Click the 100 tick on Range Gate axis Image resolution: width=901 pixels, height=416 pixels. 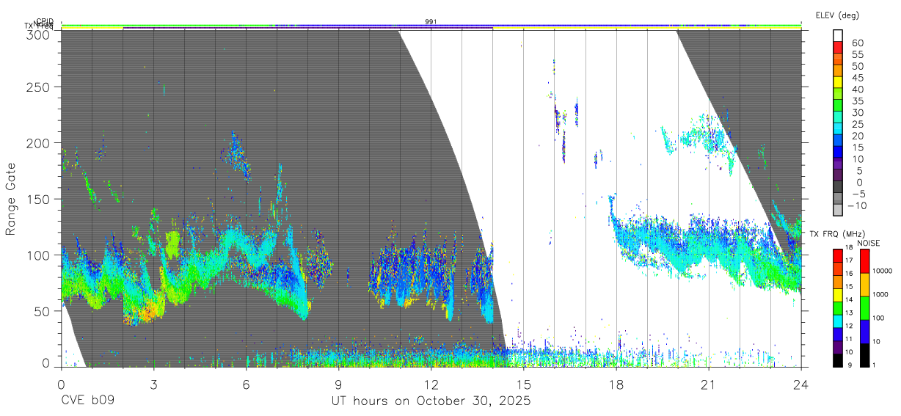(x=39, y=255)
